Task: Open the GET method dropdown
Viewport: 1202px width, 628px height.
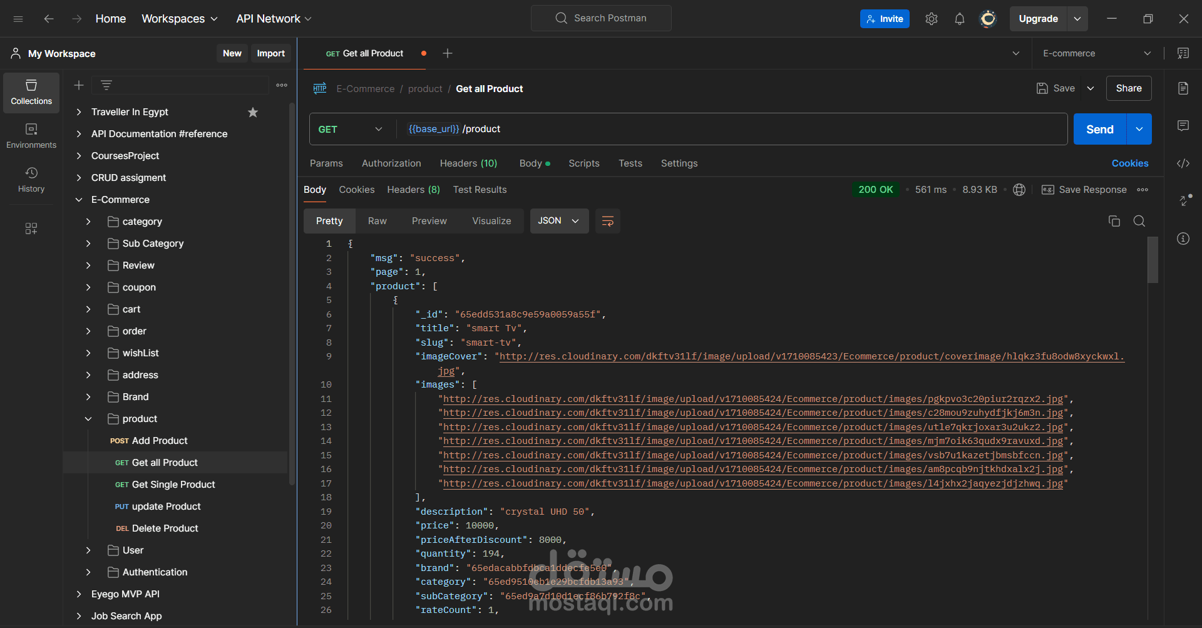Action: tap(350, 129)
